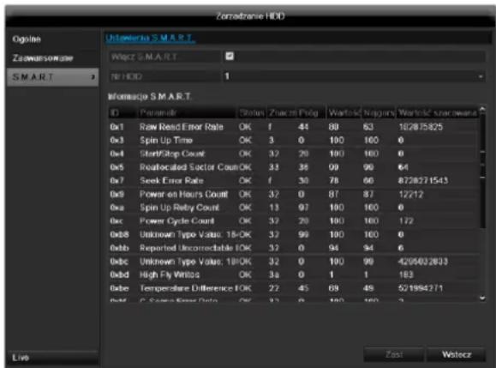Toggle the Włącz S.M.A.R.T. checkbox
This screenshot has height=368, width=496.
230,57
